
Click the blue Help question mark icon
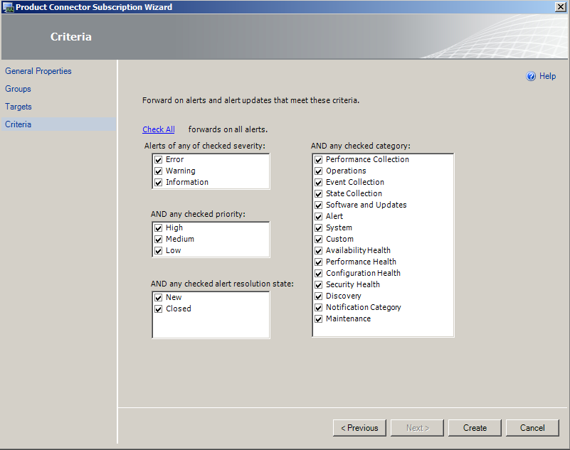[531, 76]
